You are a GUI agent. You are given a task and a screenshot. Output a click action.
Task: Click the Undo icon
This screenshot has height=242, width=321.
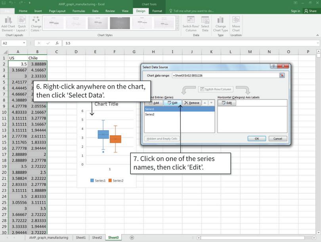pos(11,3)
